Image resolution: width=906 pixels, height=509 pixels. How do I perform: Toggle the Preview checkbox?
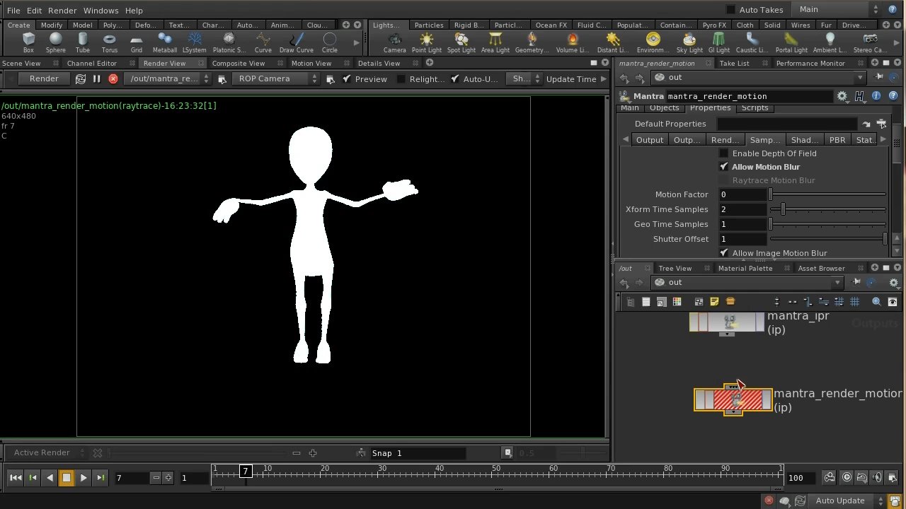click(347, 79)
